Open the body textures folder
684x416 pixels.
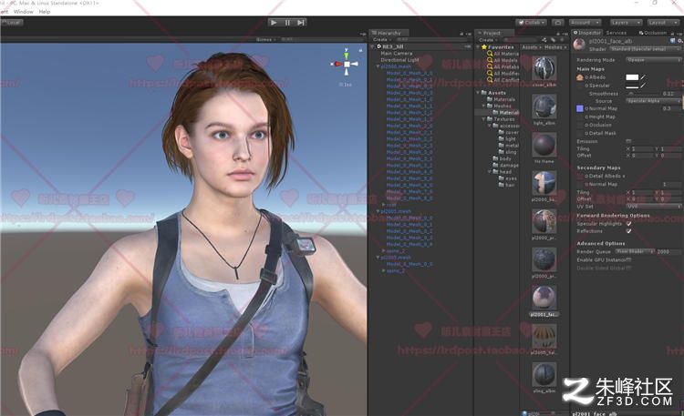point(503,158)
